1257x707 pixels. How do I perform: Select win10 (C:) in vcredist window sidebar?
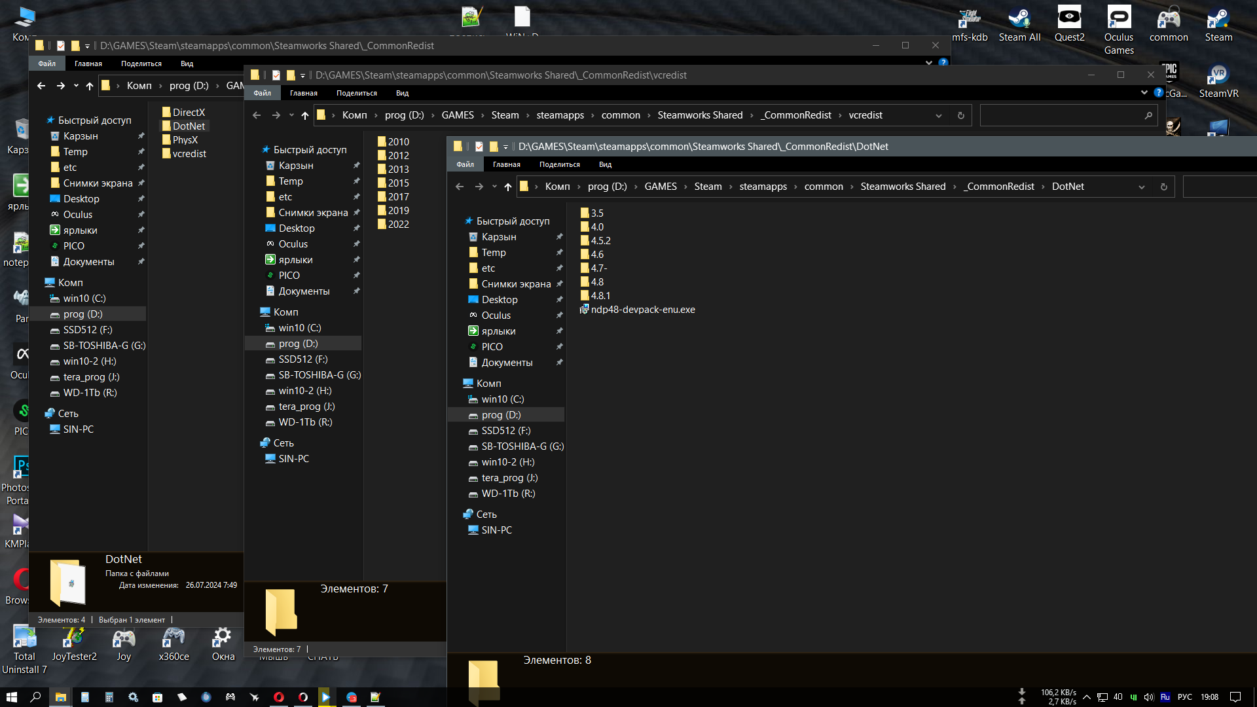click(300, 328)
